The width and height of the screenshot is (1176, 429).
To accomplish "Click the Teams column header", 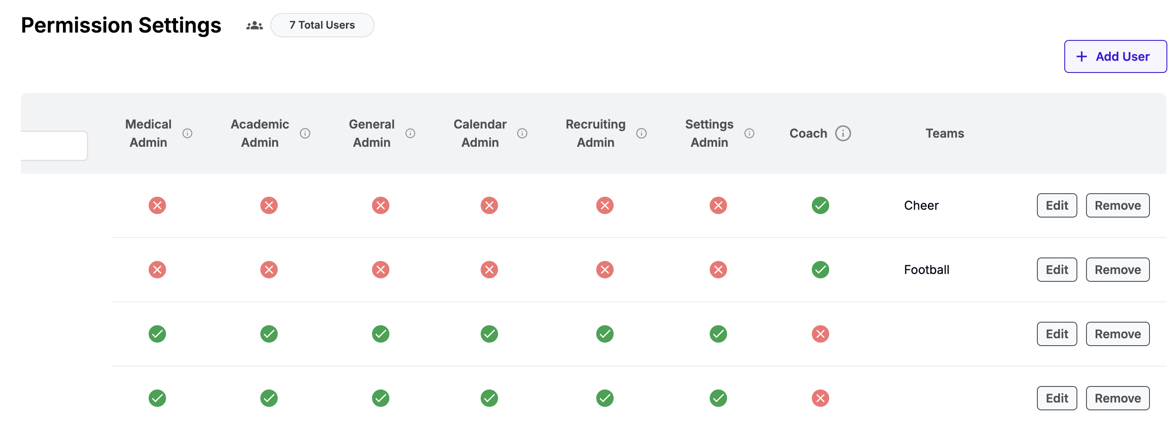I will 944,133.
